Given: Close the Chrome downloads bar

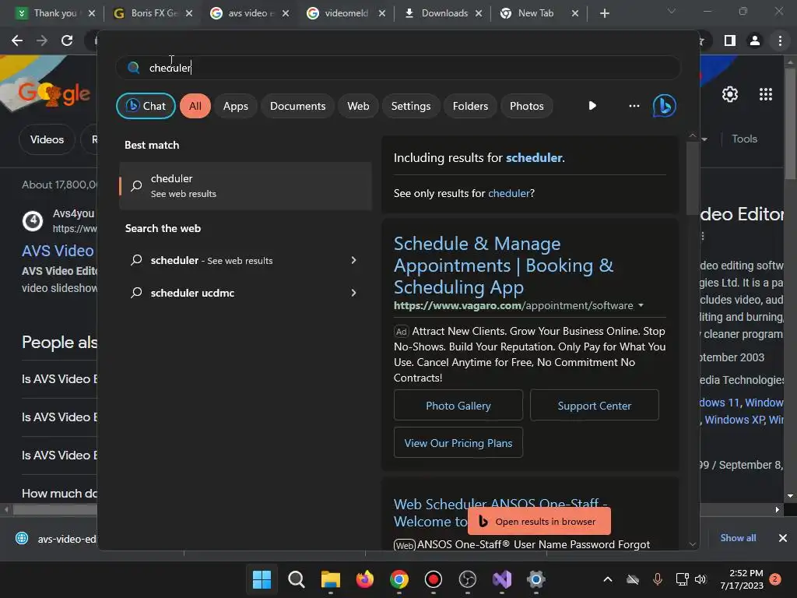Looking at the screenshot, I should (x=783, y=538).
